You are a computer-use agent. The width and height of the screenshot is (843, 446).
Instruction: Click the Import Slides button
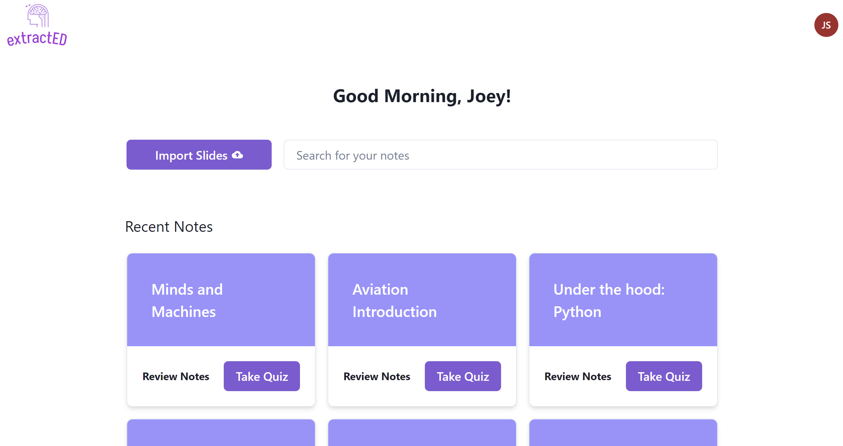click(199, 155)
